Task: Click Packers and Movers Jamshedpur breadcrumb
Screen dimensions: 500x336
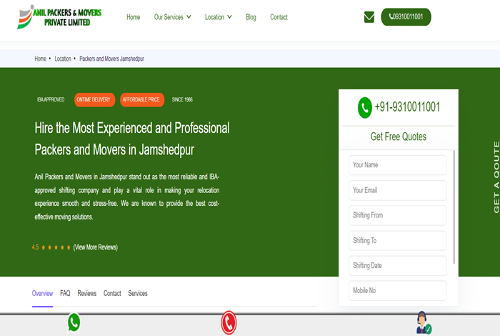Action: coord(111,59)
